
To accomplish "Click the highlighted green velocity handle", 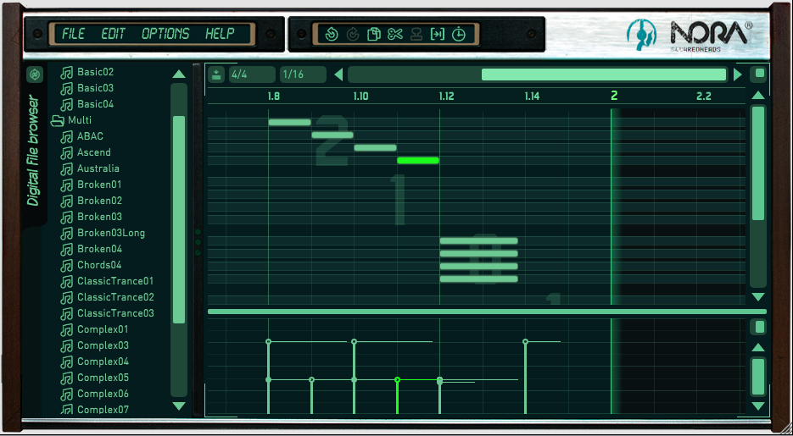I will coord(397,379).
